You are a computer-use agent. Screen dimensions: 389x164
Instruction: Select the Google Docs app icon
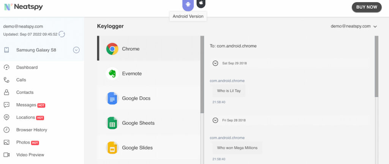(112, 98)
